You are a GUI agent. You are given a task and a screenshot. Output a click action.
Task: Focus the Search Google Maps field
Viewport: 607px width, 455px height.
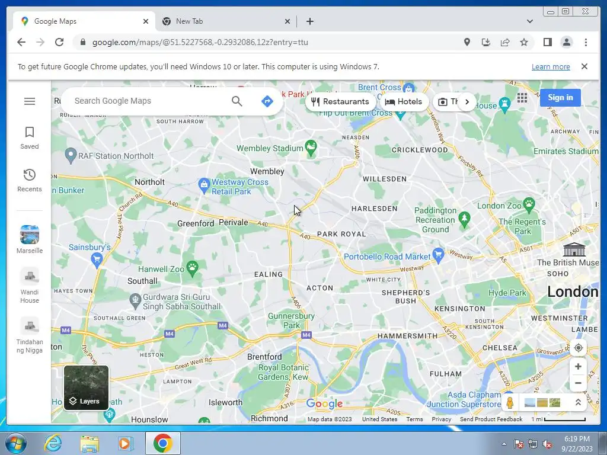click(x=147, y=101)
